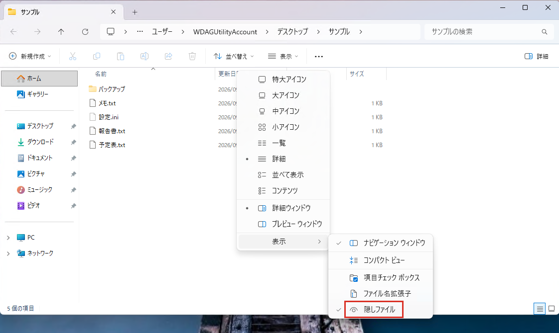Click the WDAGUtilityAccount breadcrumb
Viewport: 559px width, 333px height.
[x=225, y=32]
